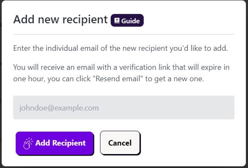Click the horizontal divider under the heading
Screen dimensions: 248x168
point(124,34)
